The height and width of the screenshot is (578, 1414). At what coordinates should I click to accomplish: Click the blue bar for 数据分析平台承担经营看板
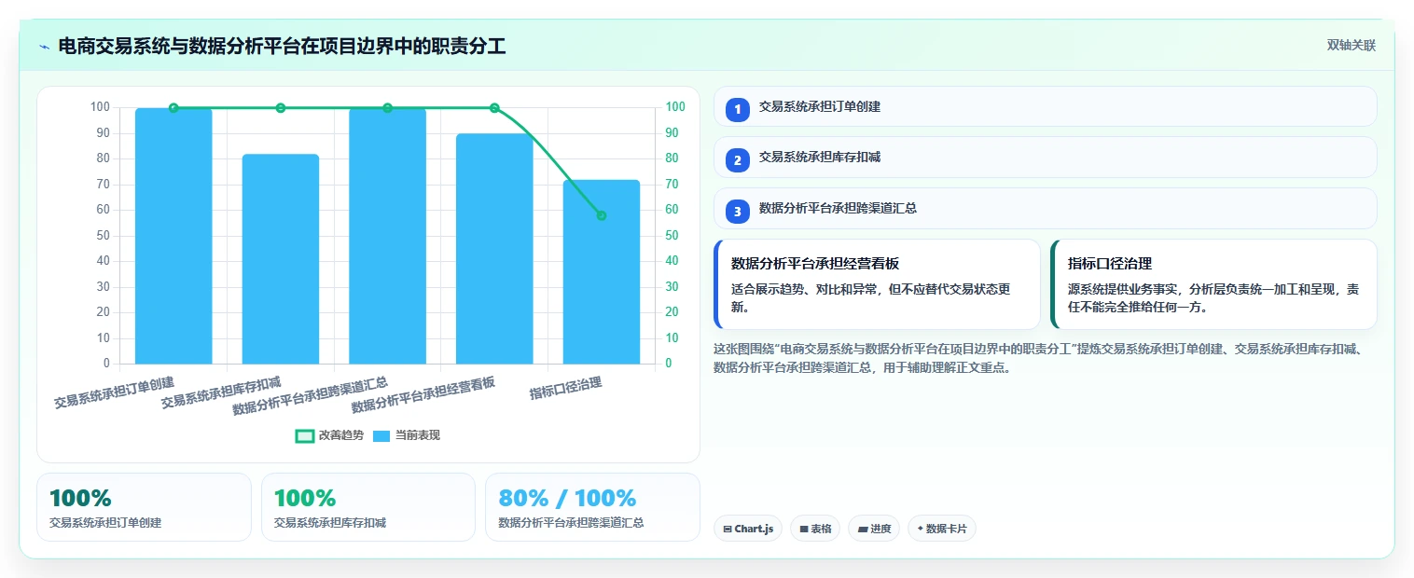[x=494, y=249]
